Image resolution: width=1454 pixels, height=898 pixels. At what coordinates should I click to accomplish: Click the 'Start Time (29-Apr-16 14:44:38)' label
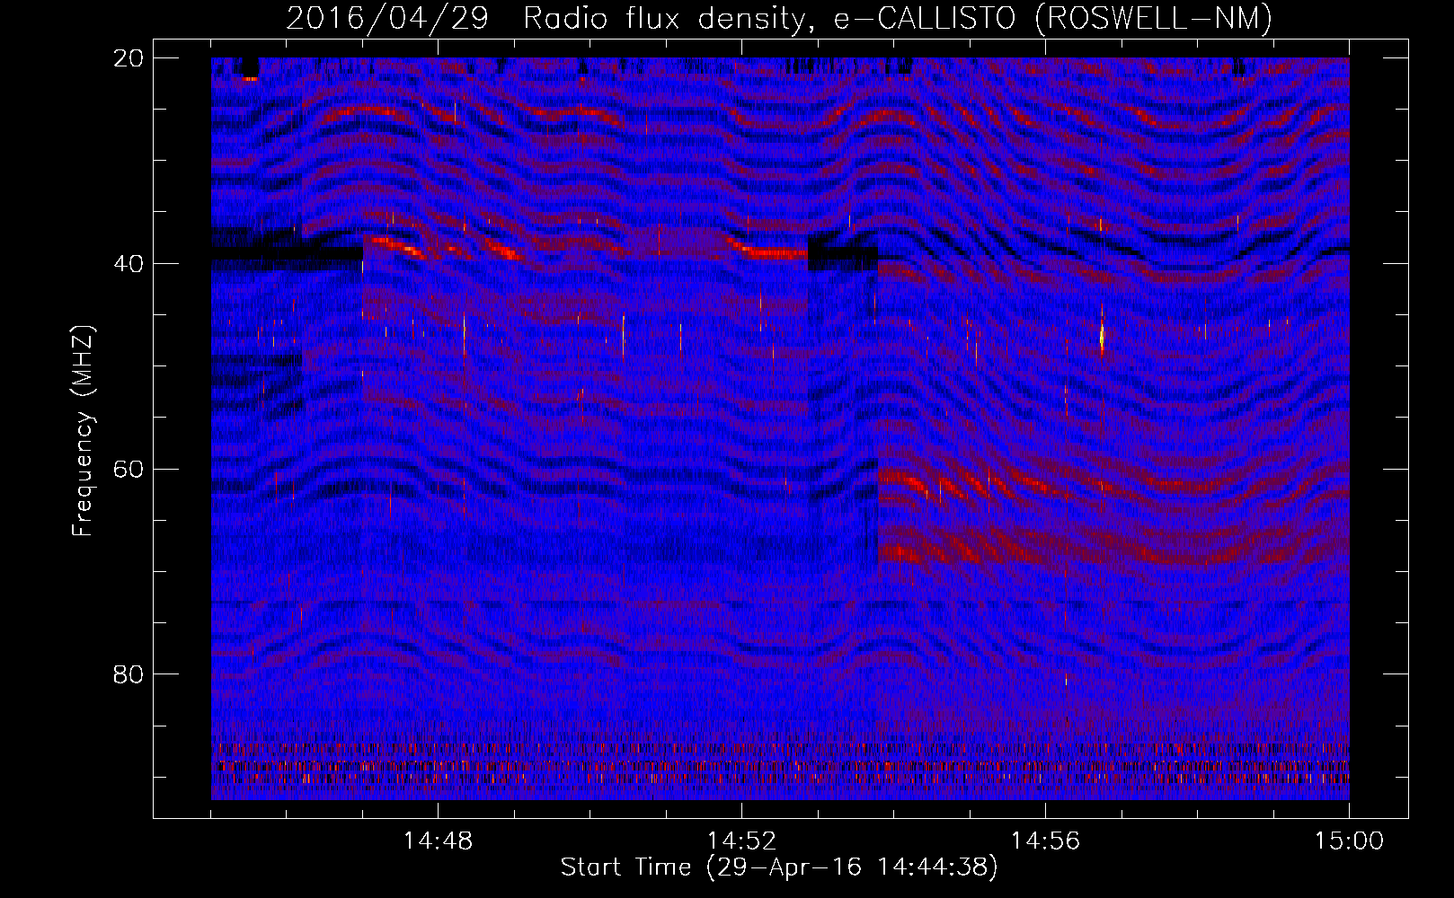pyautogui.click(x=779, y=867)
